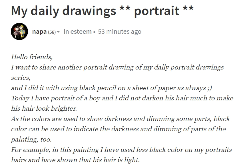Click the "My daily drawings" post title
Image resolution: width=245 pixels, height=165 pixels.
pos(63,11)
